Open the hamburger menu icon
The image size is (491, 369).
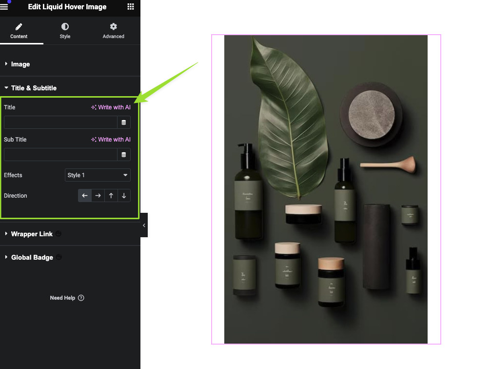pos(4,6)
